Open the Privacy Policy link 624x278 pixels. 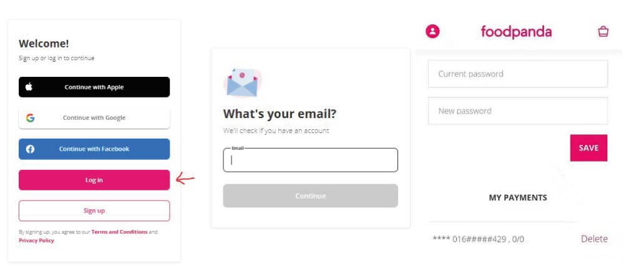click(36, 241)
